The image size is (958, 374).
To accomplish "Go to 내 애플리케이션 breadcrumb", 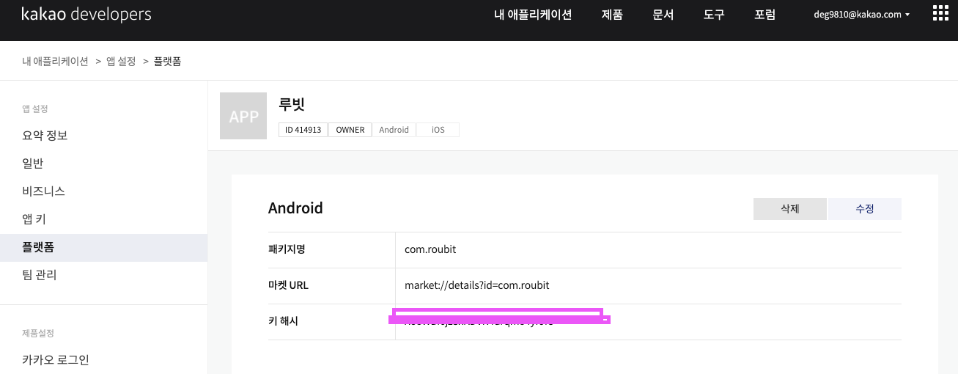I will 56,62.
